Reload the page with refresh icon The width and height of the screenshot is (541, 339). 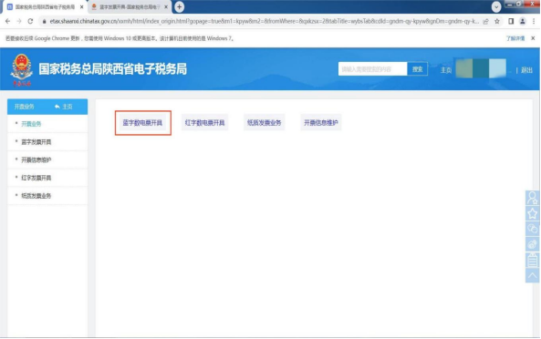30,21
